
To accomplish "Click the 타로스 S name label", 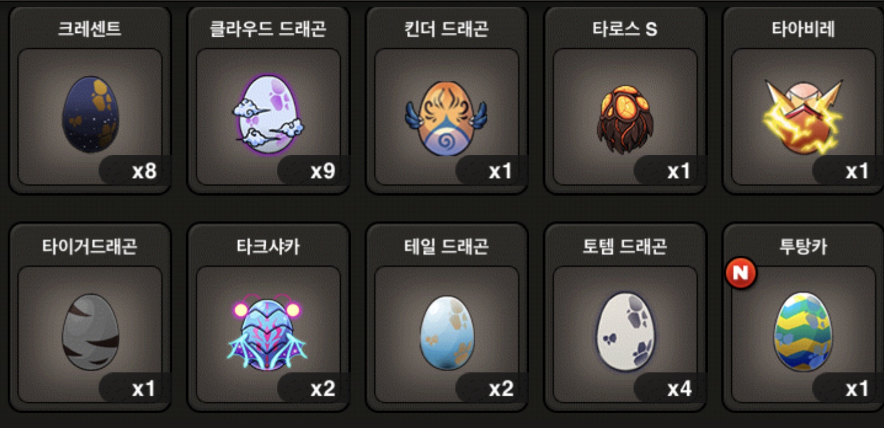I will coord(625,29).
